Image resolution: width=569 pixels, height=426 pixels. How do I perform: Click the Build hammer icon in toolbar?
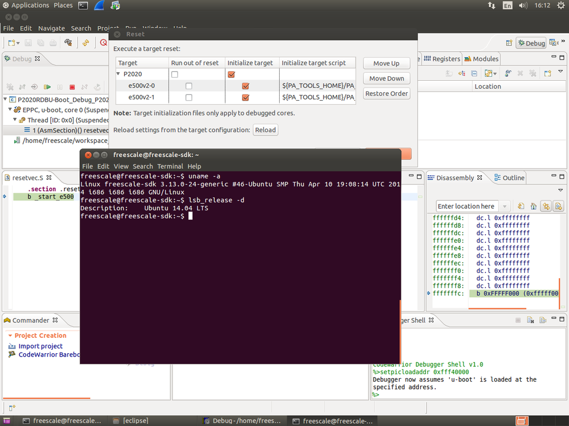(x=68, y=43)
